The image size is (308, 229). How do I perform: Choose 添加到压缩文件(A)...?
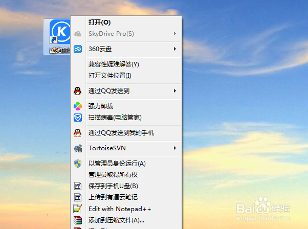126,220
